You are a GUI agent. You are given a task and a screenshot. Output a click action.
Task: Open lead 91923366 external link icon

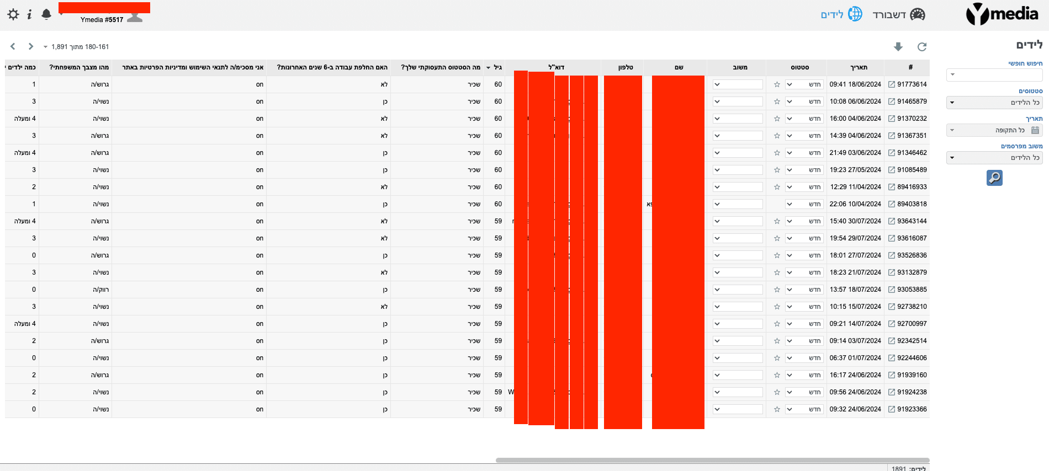click(x=892, y=409)
